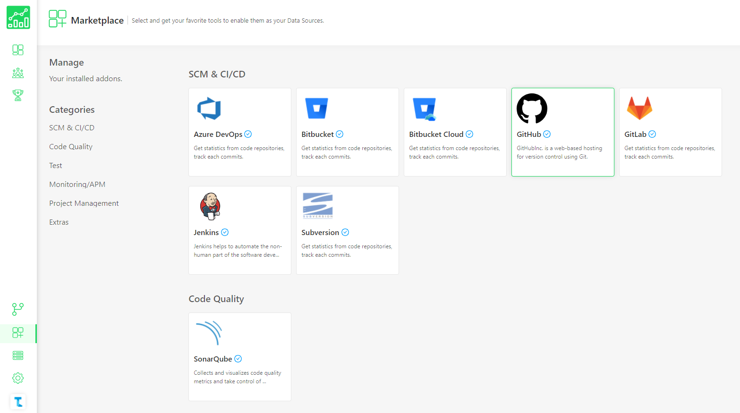Click the 'SCM & CI/CD' section heading
The image size is (740, 413).
(217, 74)
